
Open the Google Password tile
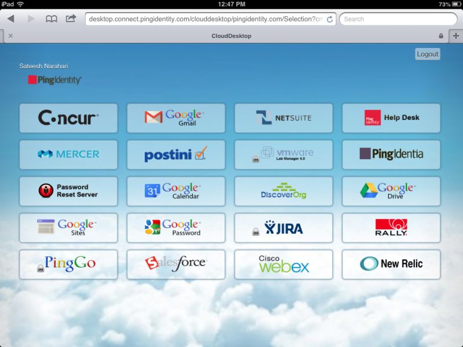tap(176, 228)
